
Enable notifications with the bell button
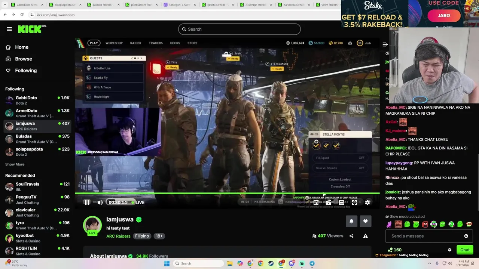[351, 221]
